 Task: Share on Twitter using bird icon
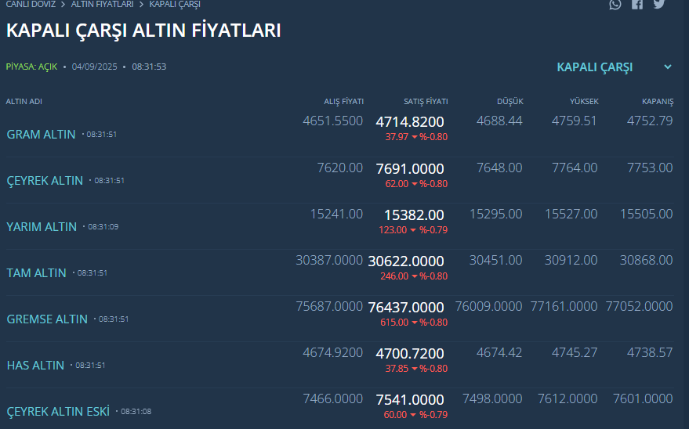click(x=659, y=4)
